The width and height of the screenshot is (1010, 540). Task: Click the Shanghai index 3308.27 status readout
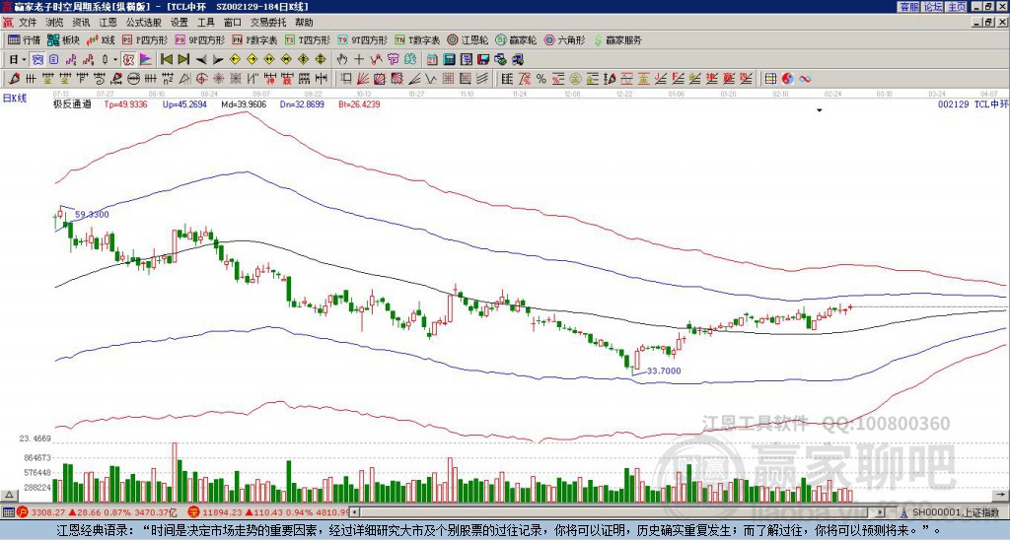click(48, 512)
